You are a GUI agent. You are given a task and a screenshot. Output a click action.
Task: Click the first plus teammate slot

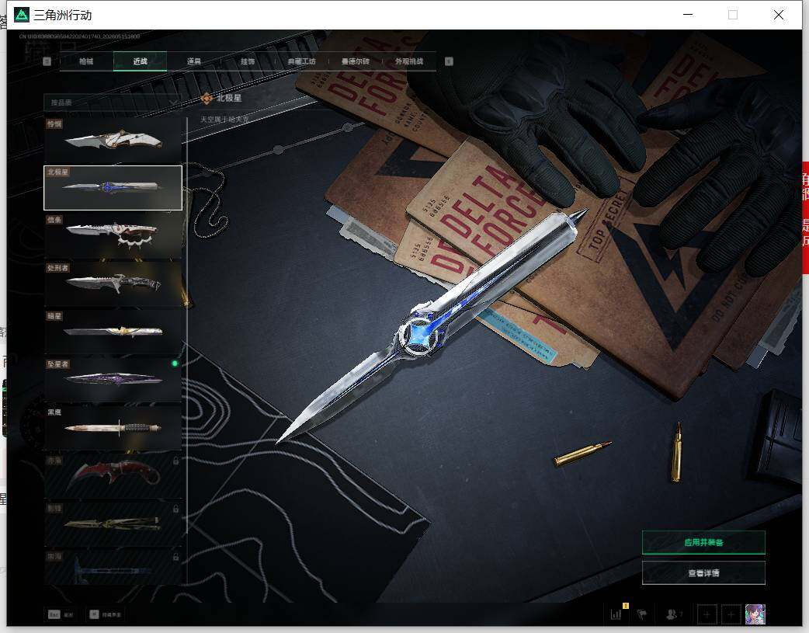tap(707, 614)
